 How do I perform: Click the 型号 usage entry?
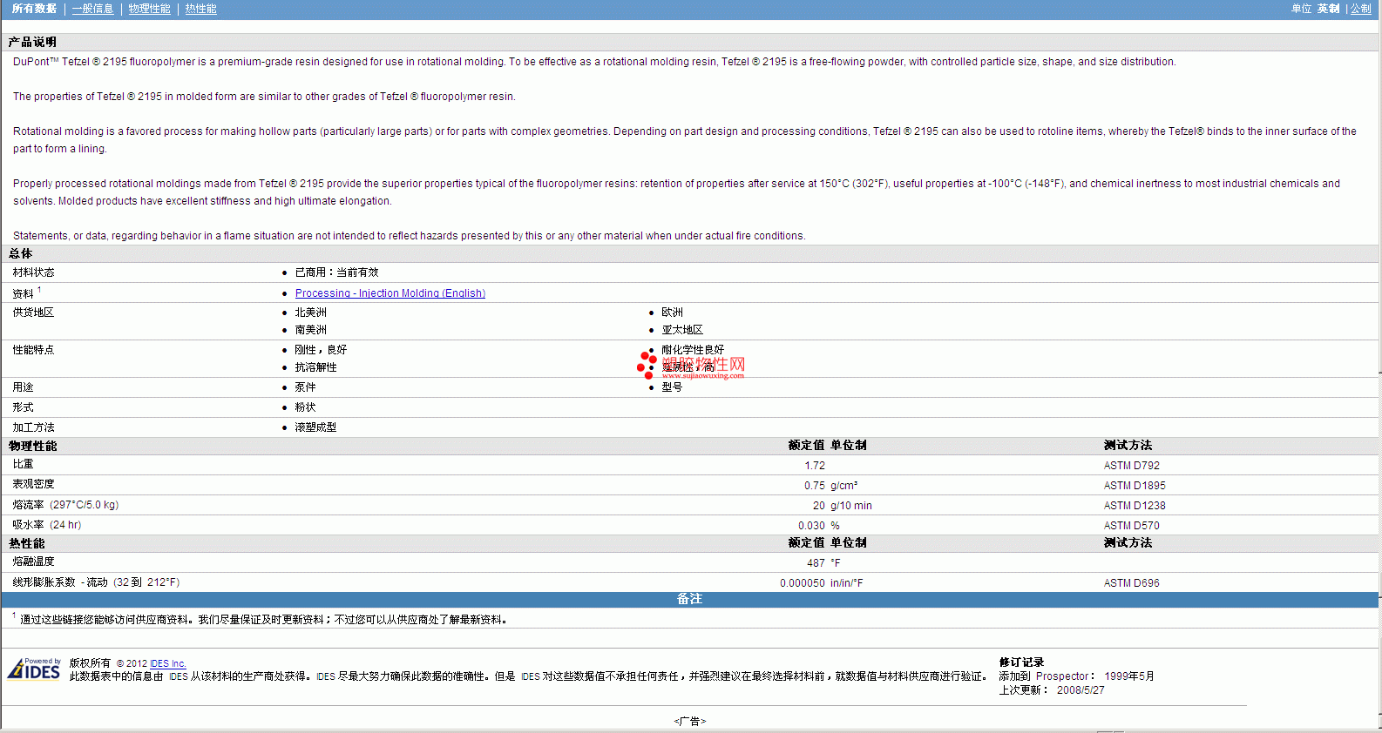point(672,387)
